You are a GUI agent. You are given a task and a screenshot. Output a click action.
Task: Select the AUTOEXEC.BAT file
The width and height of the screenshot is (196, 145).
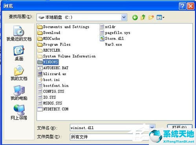(53, 68)
